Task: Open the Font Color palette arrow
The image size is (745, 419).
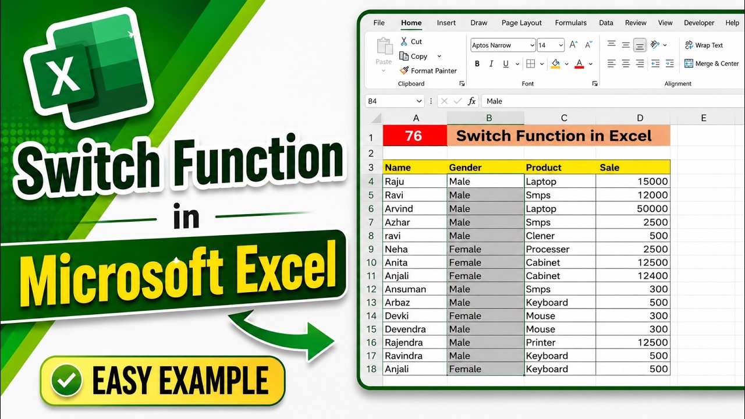Action: [x=590, y=64]
